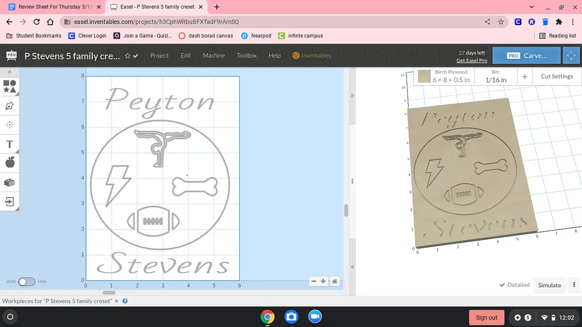Screen dimensions: 582x327
Task: Collapse the left tool sidebar chevron
Action: click(10, 72)
